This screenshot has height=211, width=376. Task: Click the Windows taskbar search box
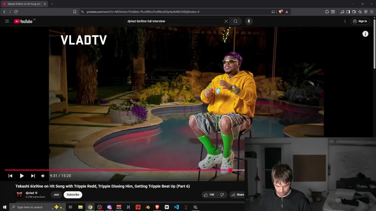(37, 207)
